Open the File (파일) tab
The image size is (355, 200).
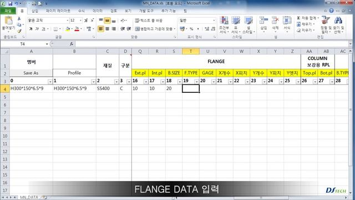coord(8,11)
